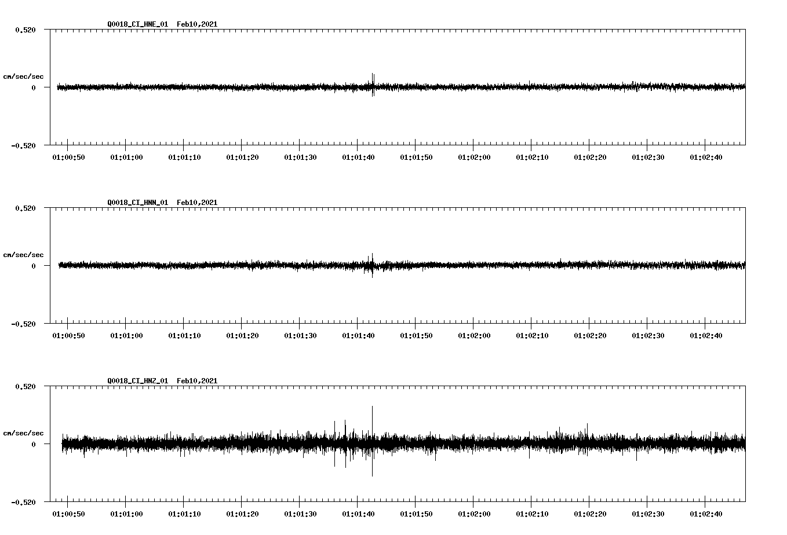Click the 01:01:20 tick mark on HNZ axis

pyautogui.click(x=241, y=503)
